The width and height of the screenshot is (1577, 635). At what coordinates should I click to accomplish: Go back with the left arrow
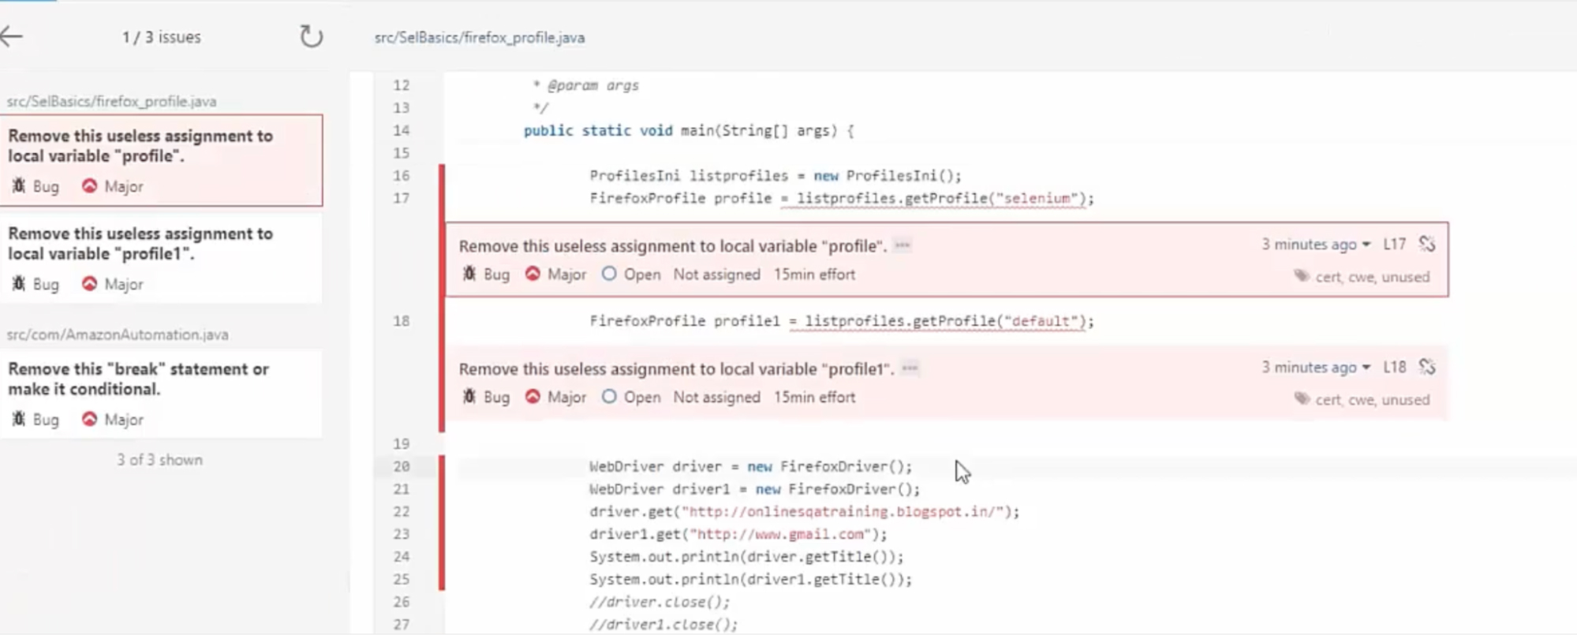coord(12,36)
